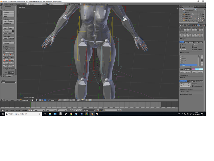Click the 3D manipulator toggle icon in viewport header
This screenshot has width=214, height=161.
[x=42, y=100]
